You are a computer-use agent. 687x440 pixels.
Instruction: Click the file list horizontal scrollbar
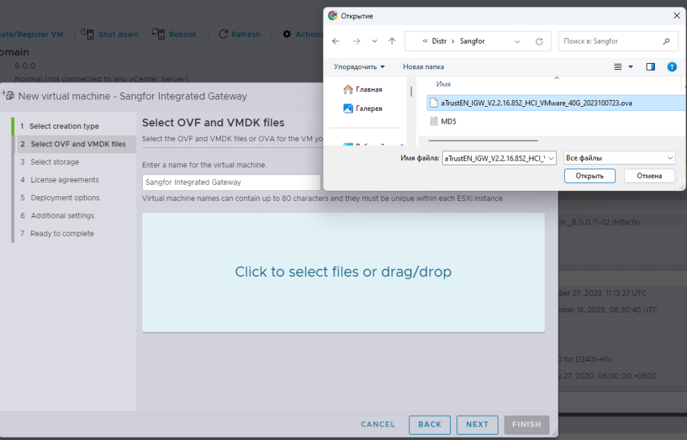(483, 140)
